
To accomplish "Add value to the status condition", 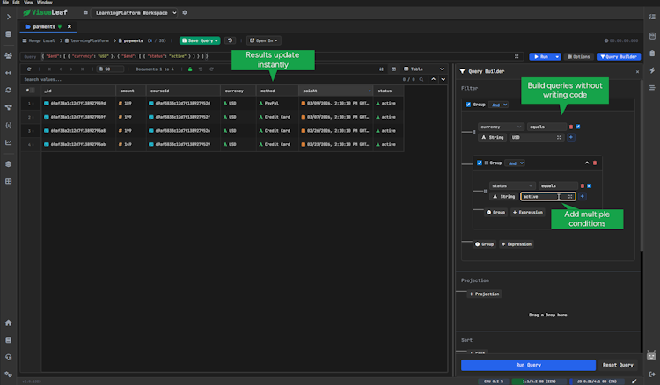I will click(583, 196).
